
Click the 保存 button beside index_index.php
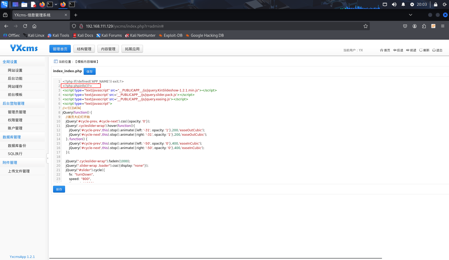tap(90, 71)
